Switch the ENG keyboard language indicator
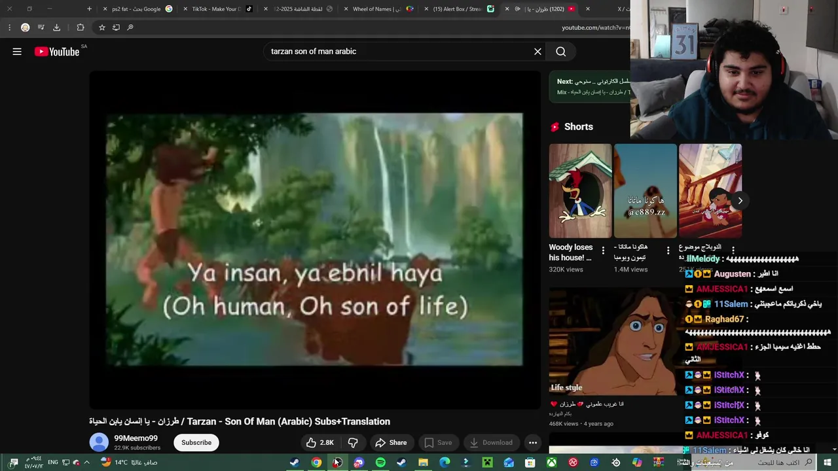The width and height of the screenshot is (838, 471). click(x=53, y=462)
